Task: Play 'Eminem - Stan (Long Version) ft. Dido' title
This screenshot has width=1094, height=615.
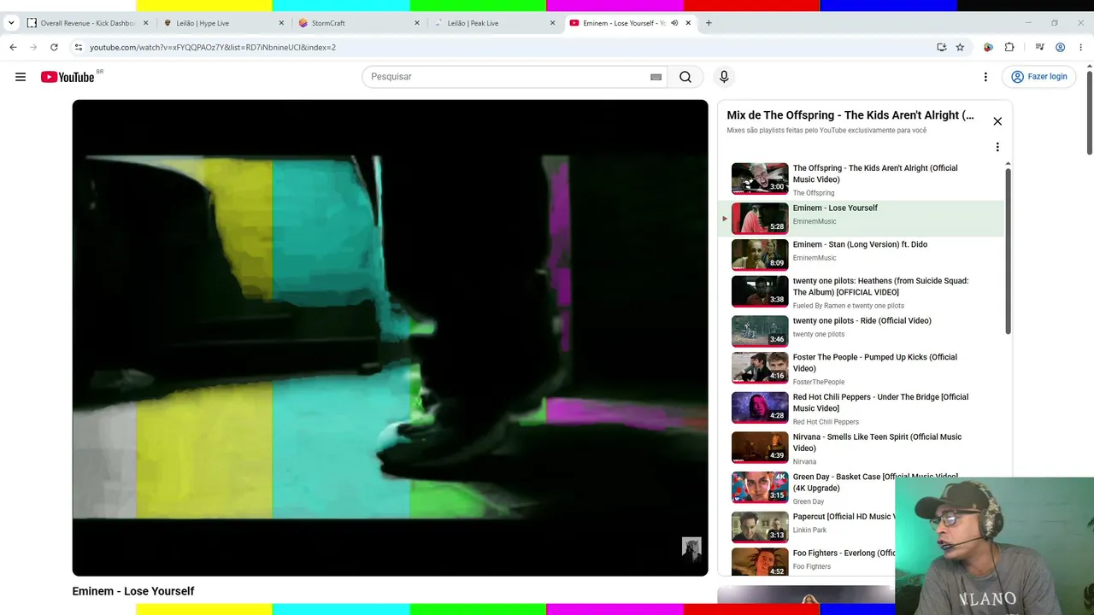Action: click(860, 244)
